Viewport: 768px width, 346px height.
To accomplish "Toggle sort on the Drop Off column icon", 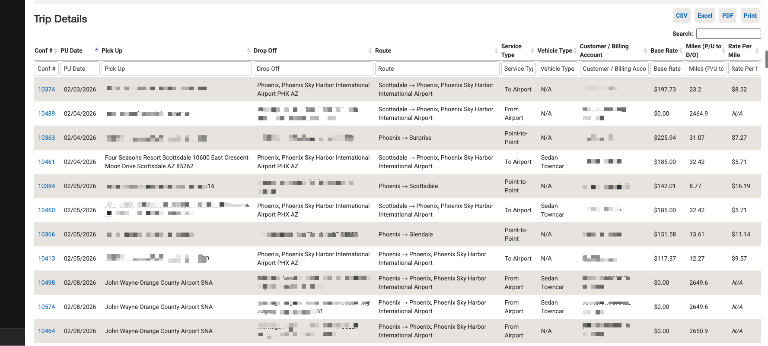I will pos(370,51).
